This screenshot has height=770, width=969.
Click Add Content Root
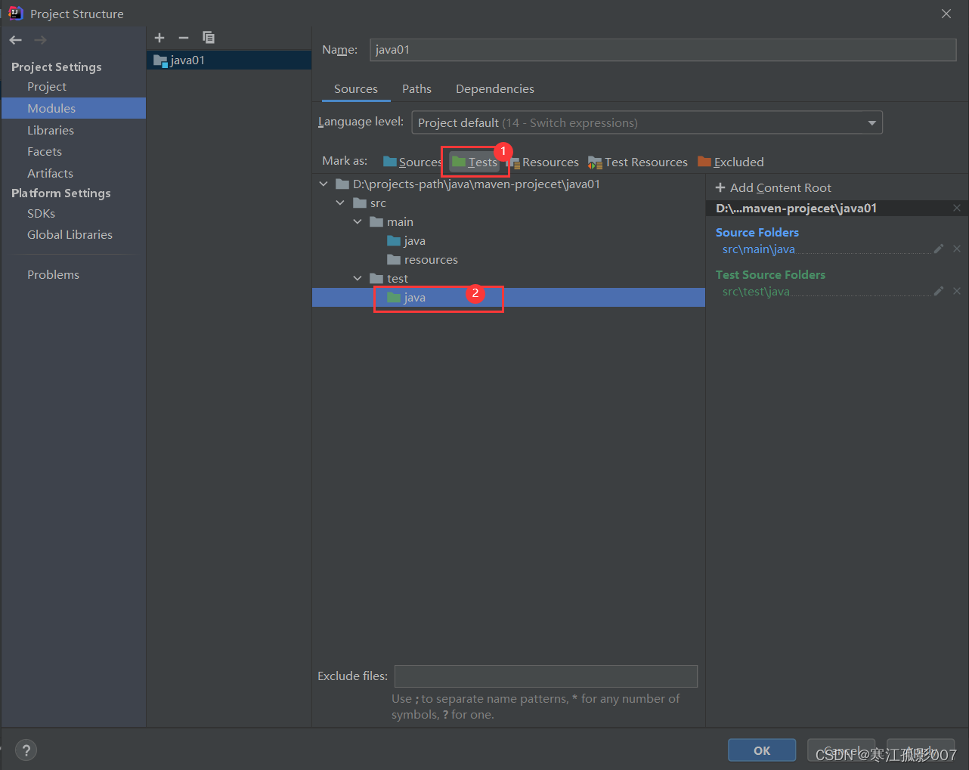[773, 187]
